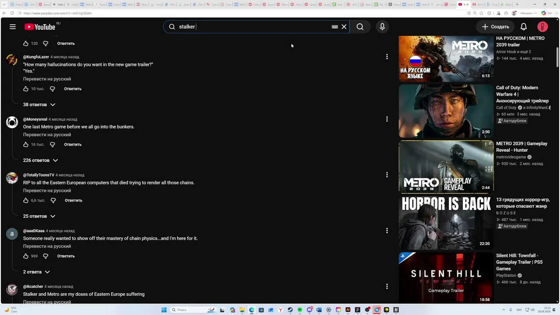Open the @Ikcatcher channel link
The height and width of the screenshot is (315, 560).
coord(33,287)
